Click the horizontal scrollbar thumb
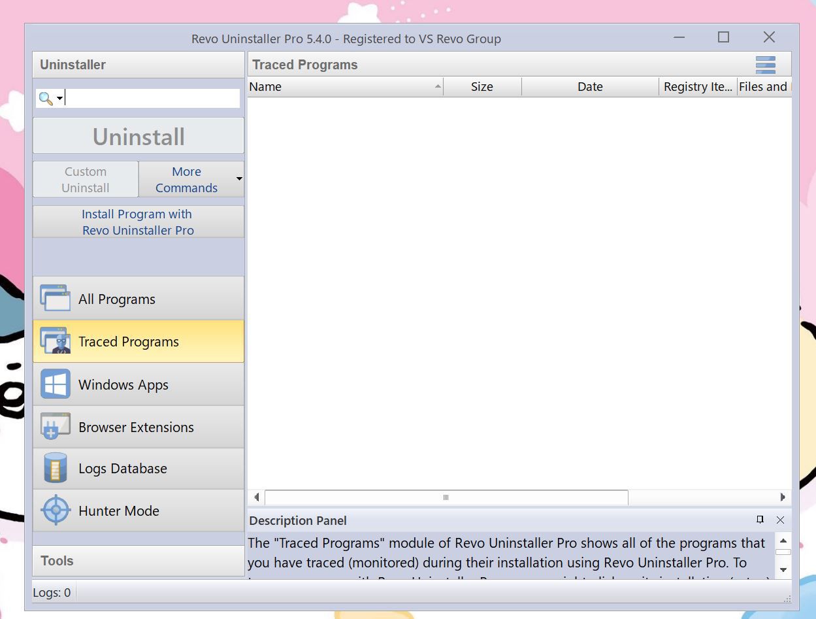 (446, 497)
